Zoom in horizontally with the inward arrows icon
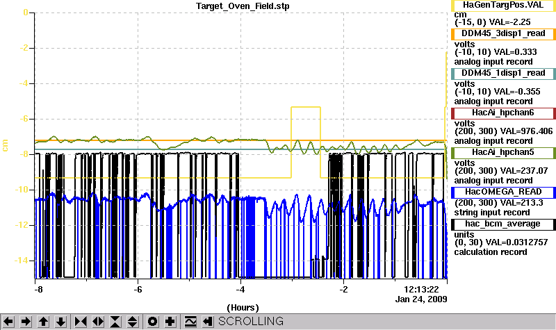556x330 pixels. click(x=81, y=322)
